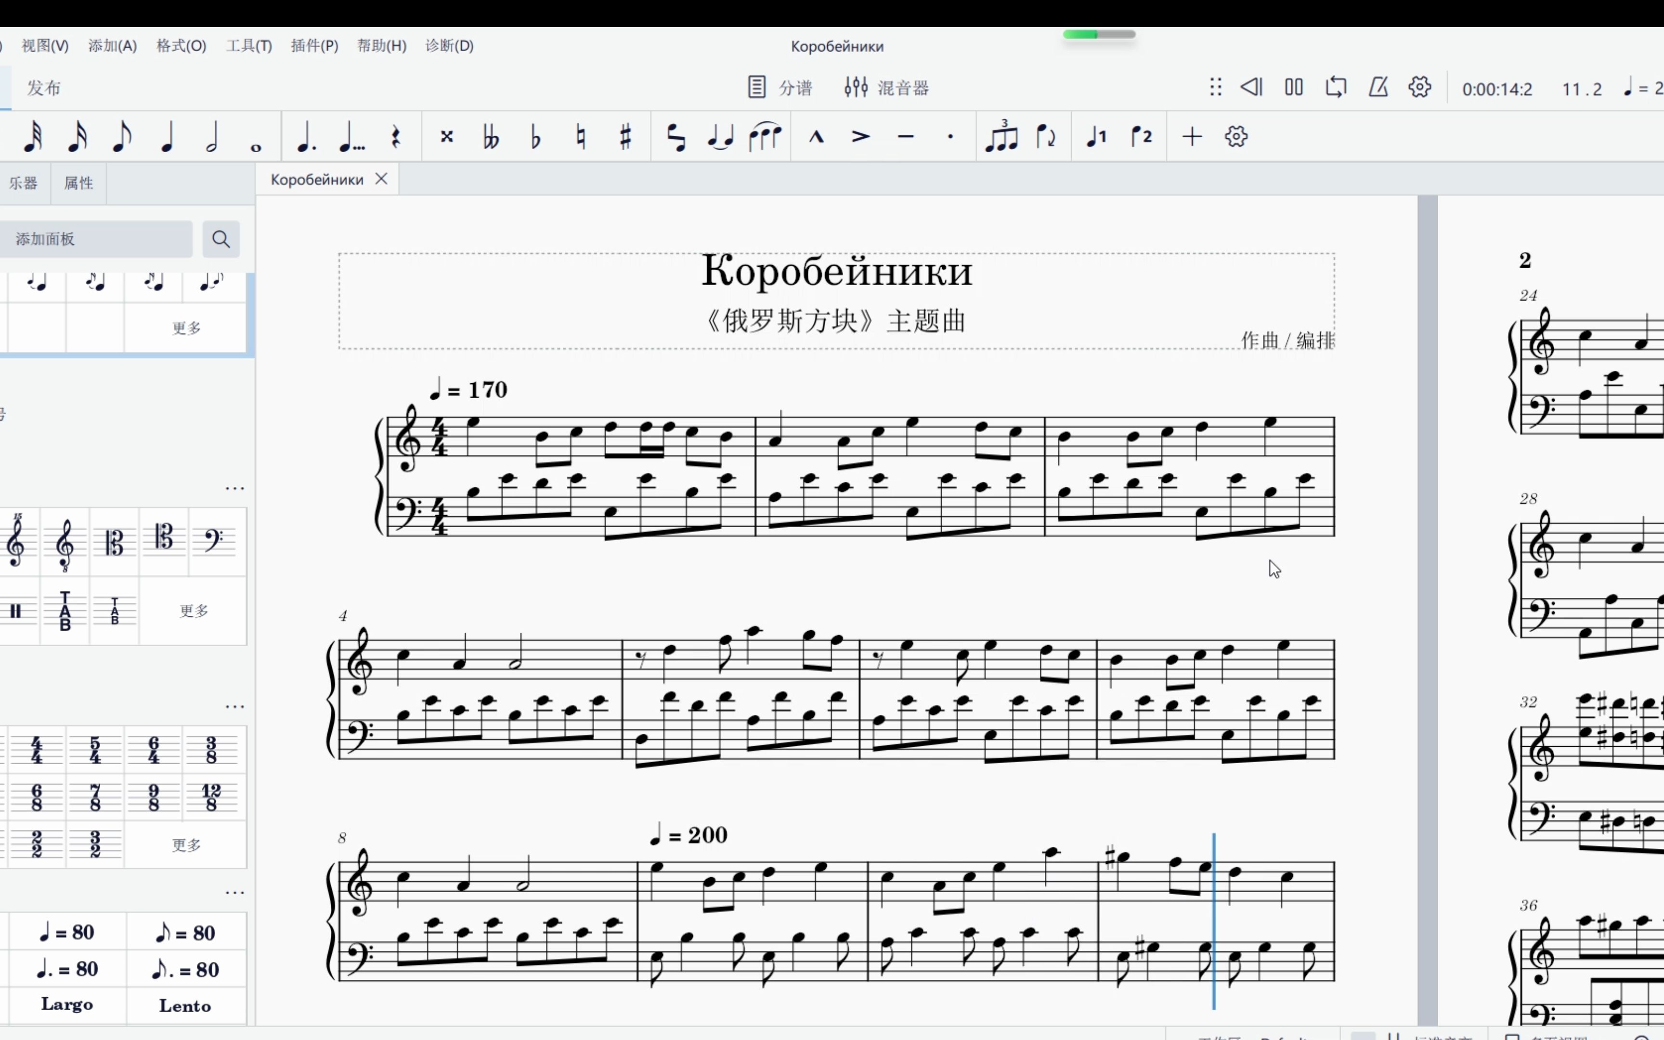Rewind playback to the start
Viewport: 1664px width, 1040px height.
1251,87
